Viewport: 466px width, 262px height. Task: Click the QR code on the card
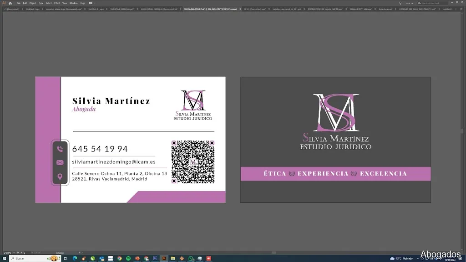192,162
